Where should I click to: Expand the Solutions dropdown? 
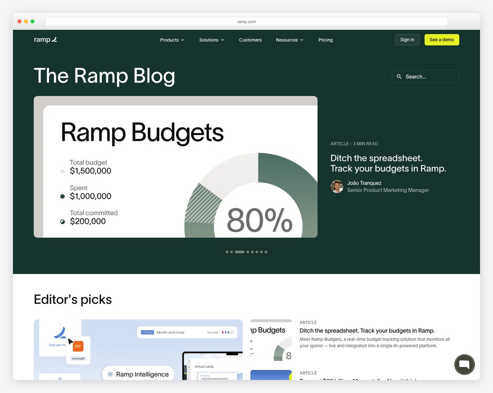pos(211,40)
